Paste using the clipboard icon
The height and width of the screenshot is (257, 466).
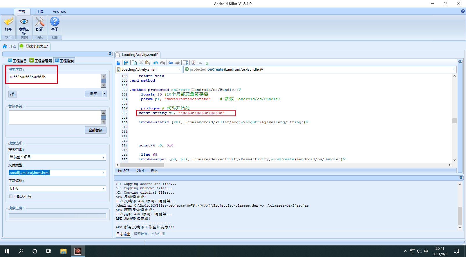[x=148, y=63]
